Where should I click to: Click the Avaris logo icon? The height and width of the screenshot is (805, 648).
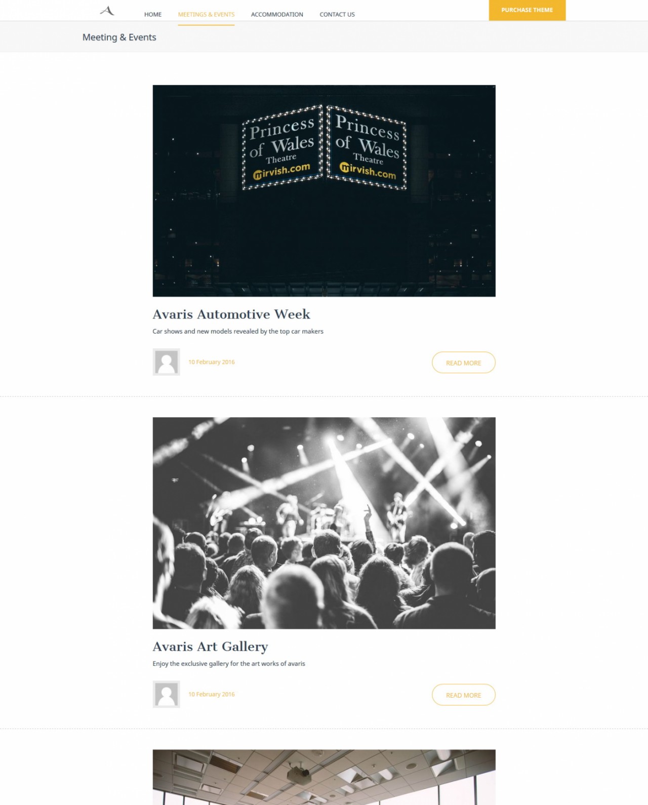[x=107, y=11]
